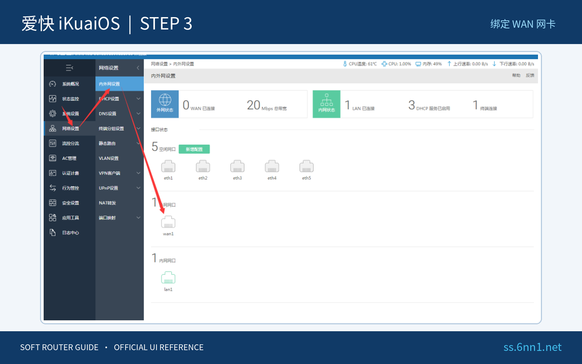Click the 内外网设置 page title bar text
Viewport: 582px width, 364px height.
[x=163, y=76]
